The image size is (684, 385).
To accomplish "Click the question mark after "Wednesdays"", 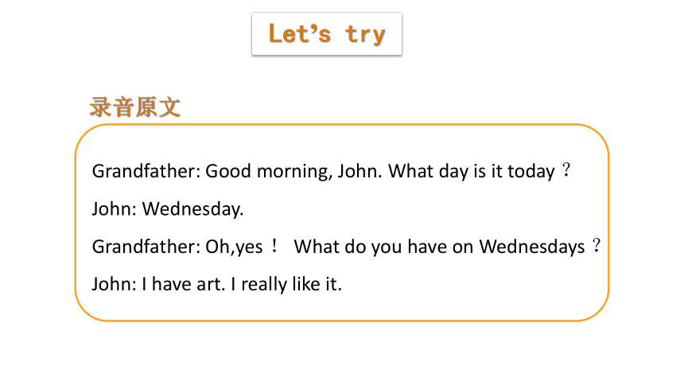I will (597, 246).
